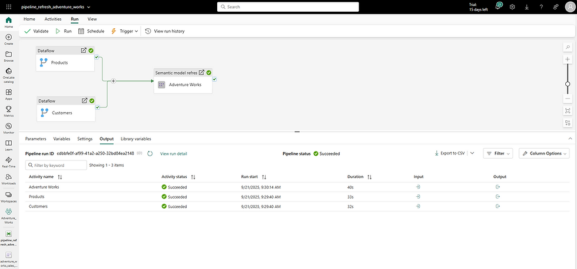Open Browse in the left sidebar

coord(9,56)
